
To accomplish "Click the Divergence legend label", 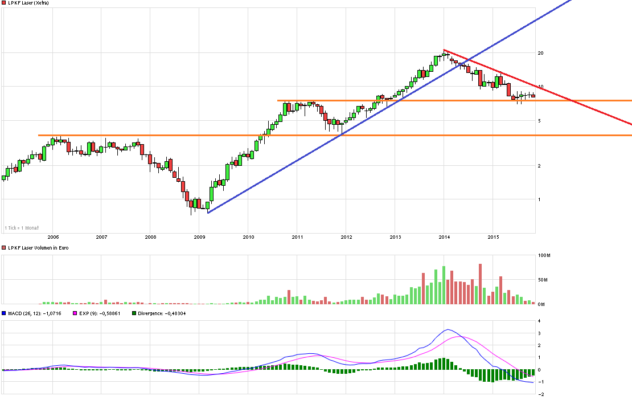I will tap(162, 313).
